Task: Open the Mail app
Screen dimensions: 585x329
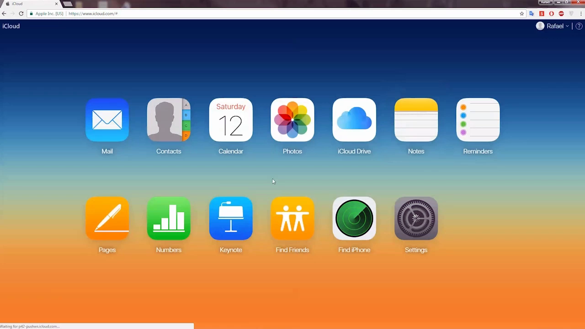Action: 107,120
